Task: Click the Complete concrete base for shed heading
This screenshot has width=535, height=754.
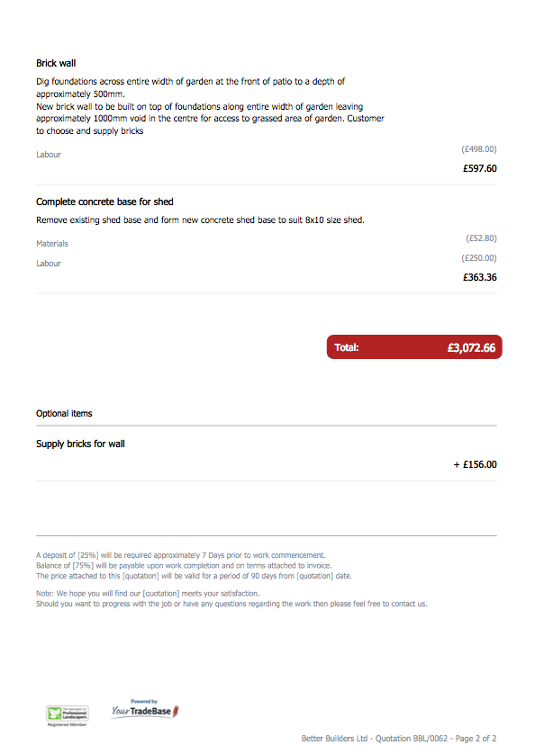Action: tap(104, 202)
